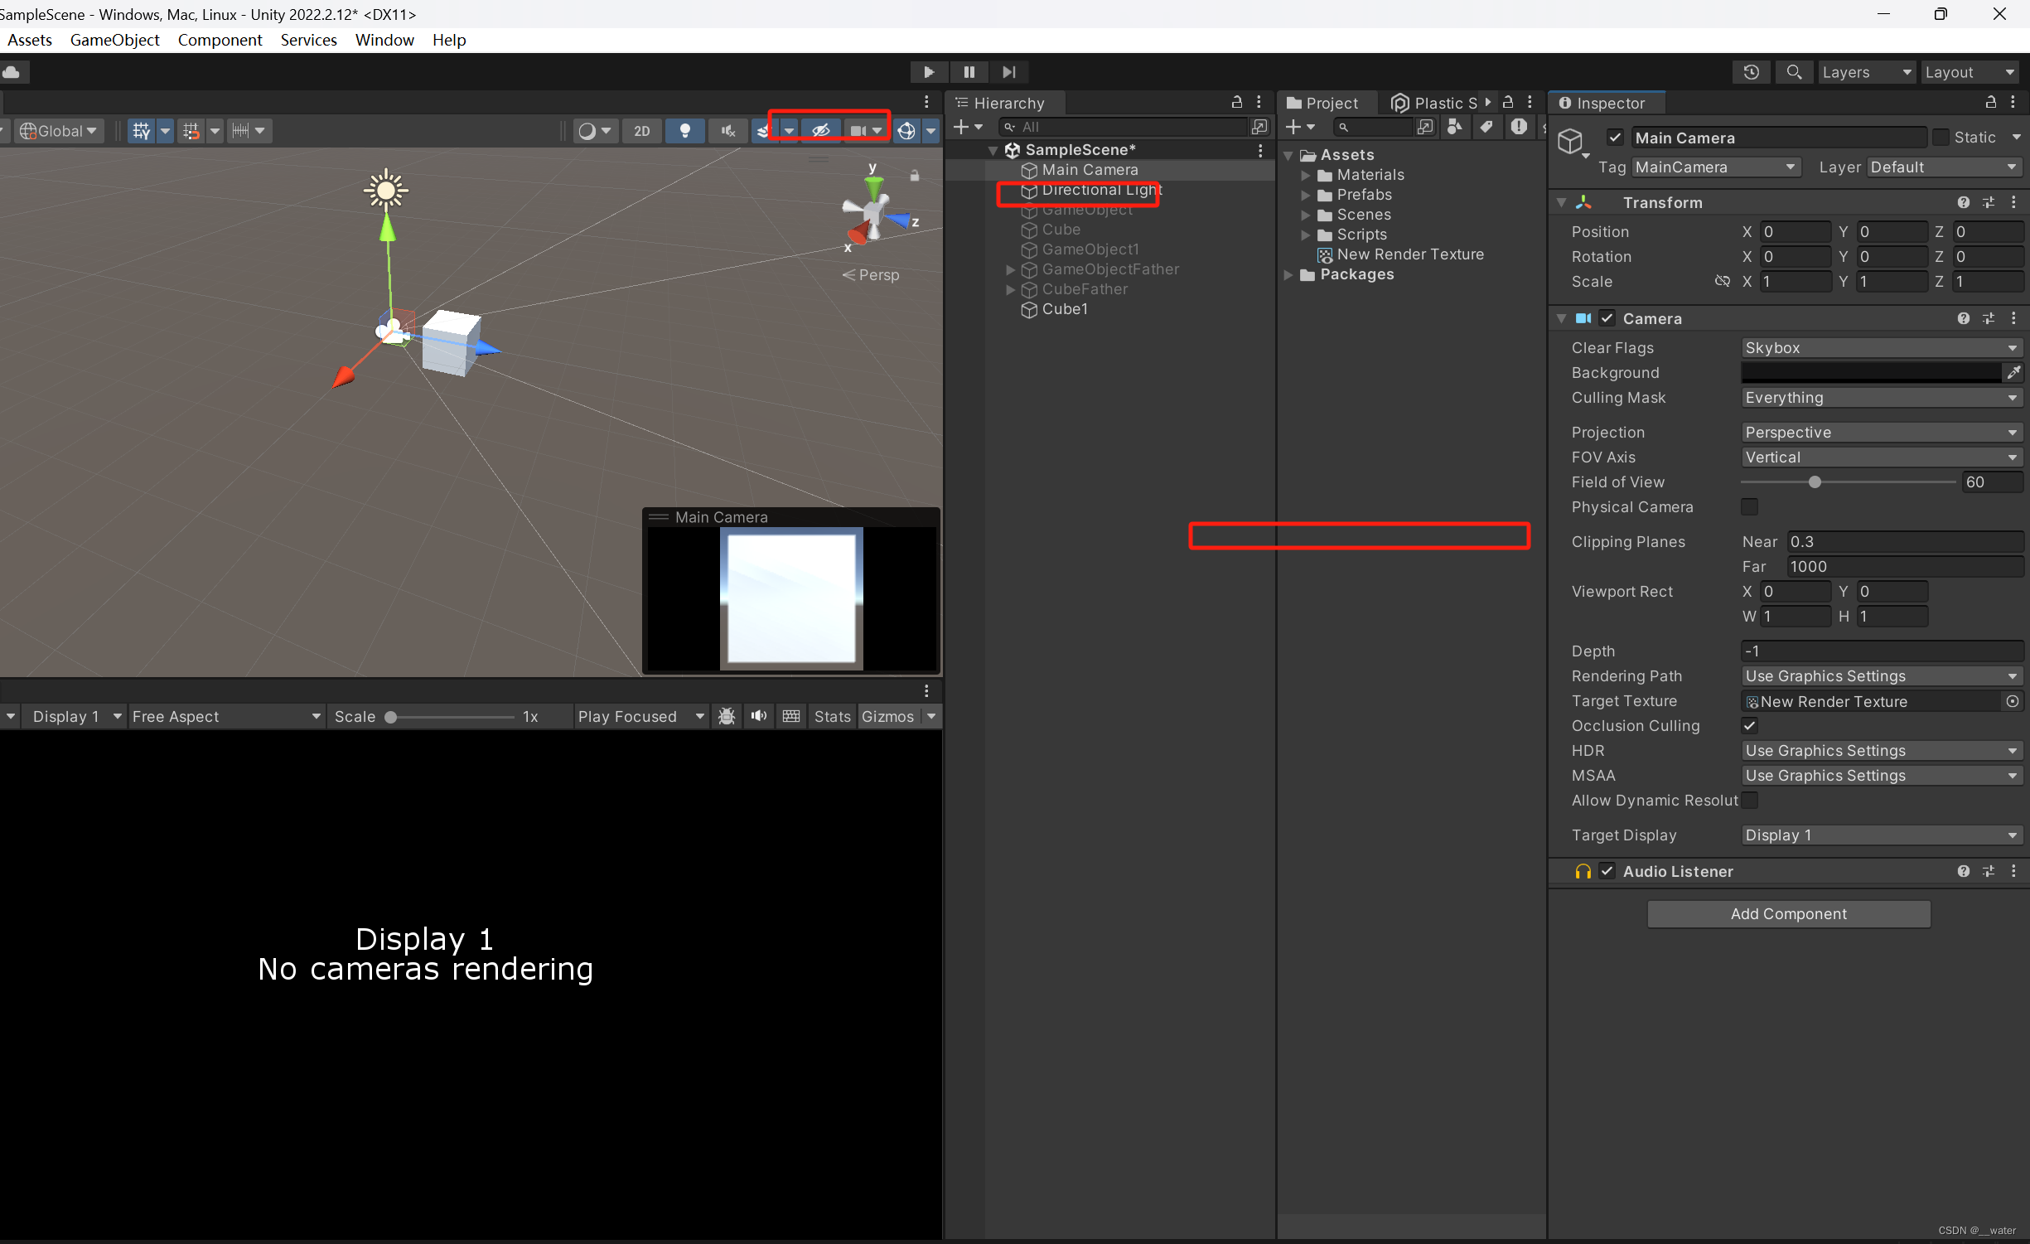Toggle scene visibility with the eye icon
This screenshot has height=1244, width=2030.
pyautogui.click(x=819, y=130)
